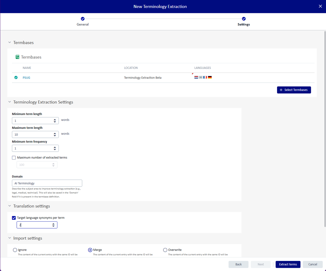This screenshot has height=271, width=326.
Task: Click the German flag icon
Action: pyautogui.click(x=210, y=77)
